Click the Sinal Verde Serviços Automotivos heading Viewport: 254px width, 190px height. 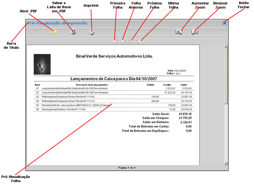114,56
